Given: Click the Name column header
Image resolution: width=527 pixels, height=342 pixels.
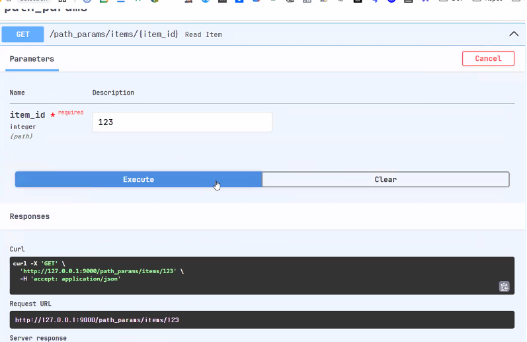Looking at the screenshot, I should [17, 93].
